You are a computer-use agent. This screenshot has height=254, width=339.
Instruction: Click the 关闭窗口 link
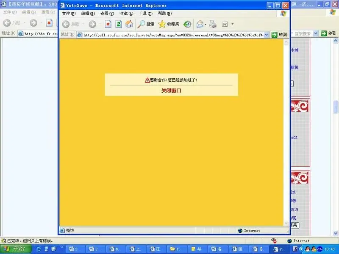pyautogui.click(x=171, y=91)
